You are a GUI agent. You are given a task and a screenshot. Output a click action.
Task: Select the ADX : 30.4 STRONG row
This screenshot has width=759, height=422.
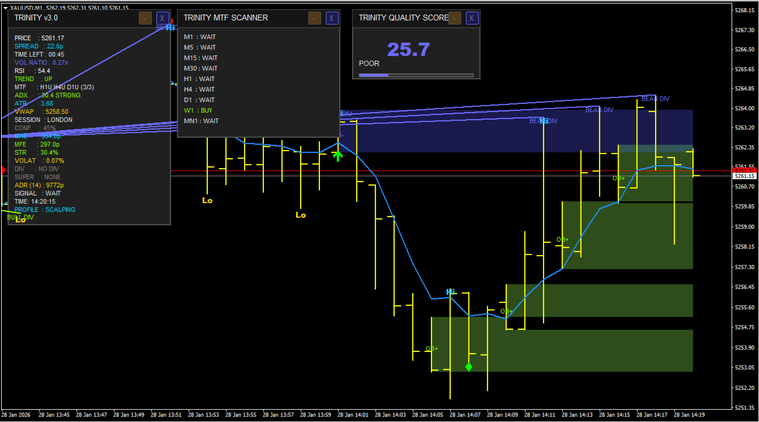[48, 95]
